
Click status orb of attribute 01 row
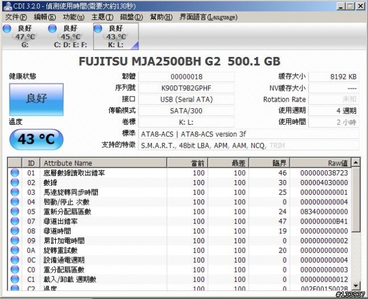click(15, 172)
